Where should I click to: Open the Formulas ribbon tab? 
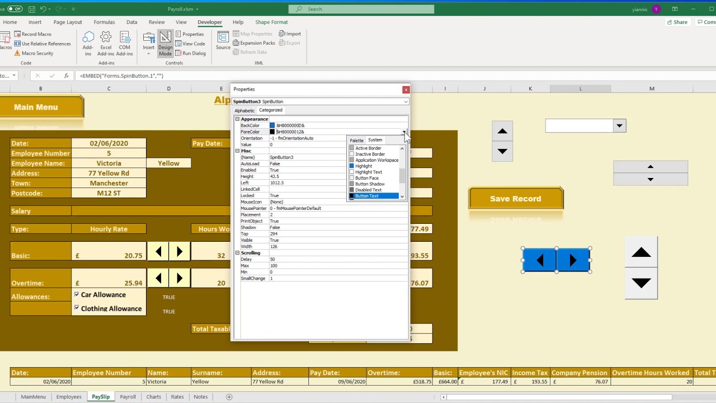[x=104, y=22]
